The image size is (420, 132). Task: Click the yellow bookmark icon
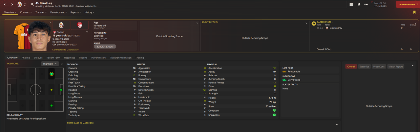(414, 12)
